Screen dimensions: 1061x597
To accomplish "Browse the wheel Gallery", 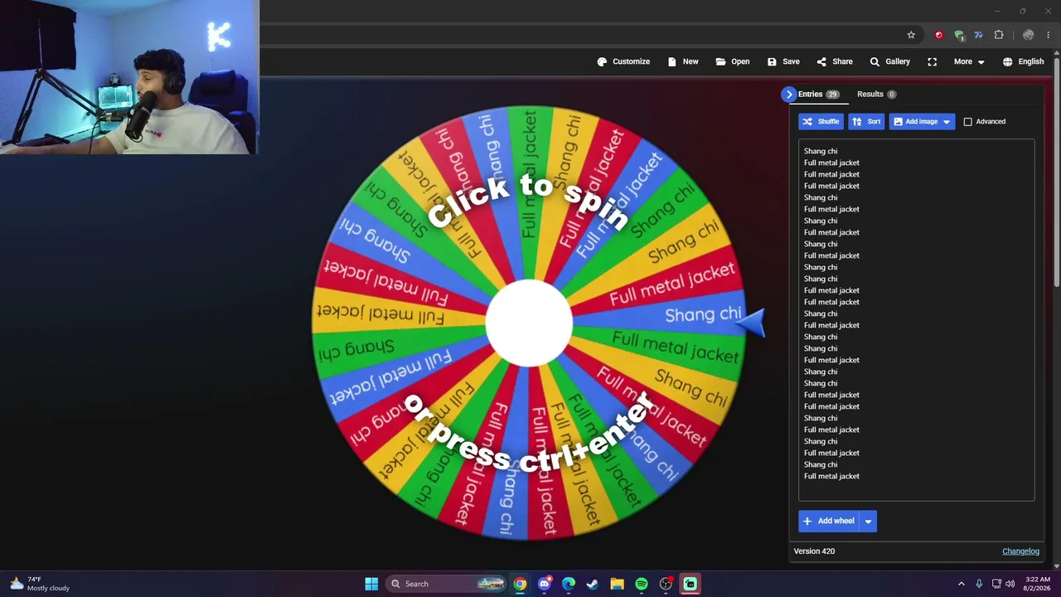I will (x=889, y=61).
